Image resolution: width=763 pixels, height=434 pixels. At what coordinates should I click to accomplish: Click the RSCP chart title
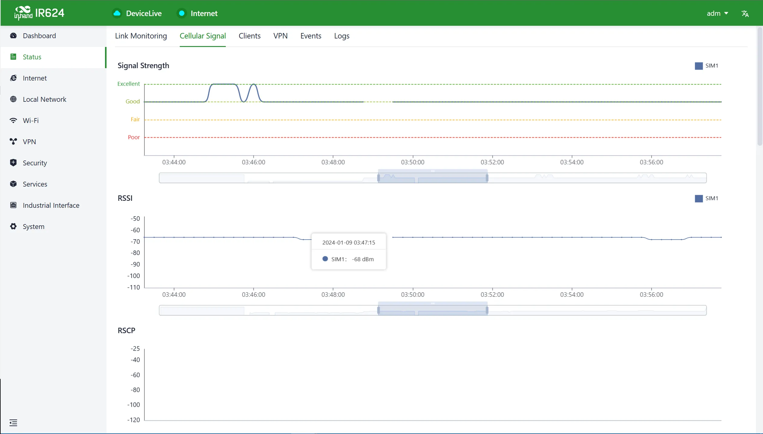126,330
